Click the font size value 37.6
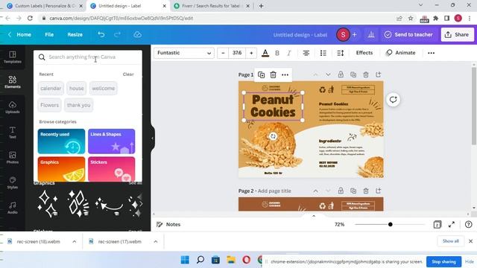 (x=237, y=53)
